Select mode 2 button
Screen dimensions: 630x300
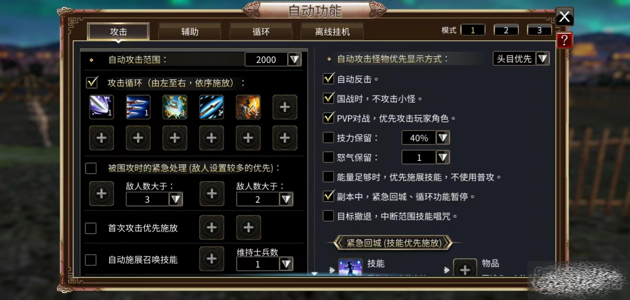coord(506,30)
